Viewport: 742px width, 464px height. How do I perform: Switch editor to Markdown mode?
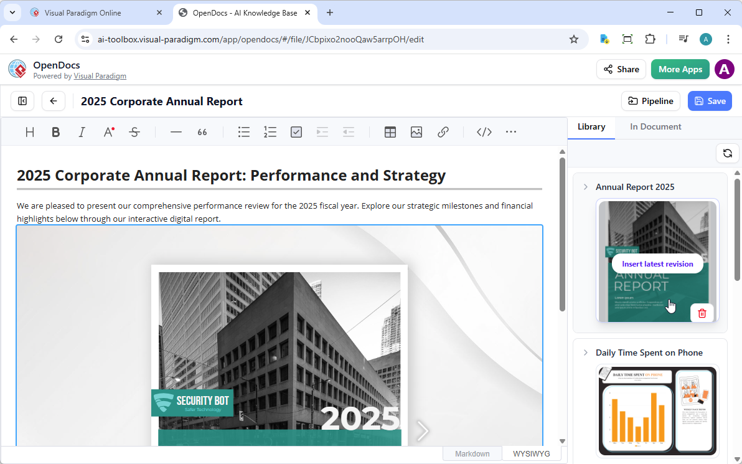click(x=472, y=454)
